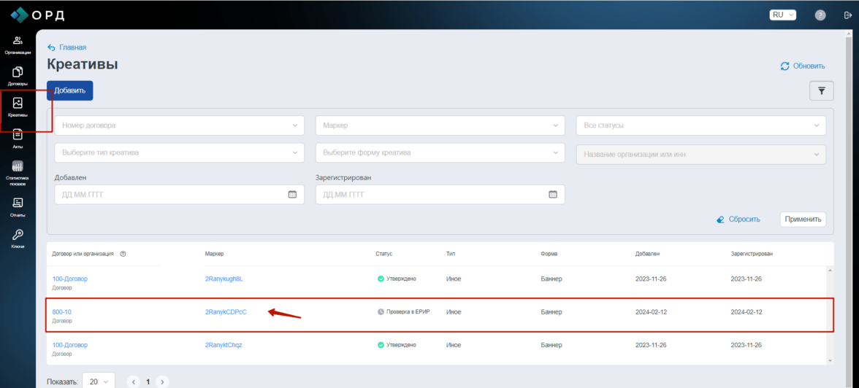Click the Сбросить reset filters link

click(738, 220)
